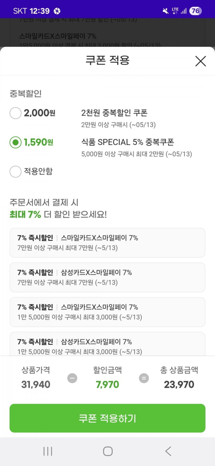Tap Android recent apps navigation icon
The height and width of the screenshot is (466, 215).
pos(48,451)
